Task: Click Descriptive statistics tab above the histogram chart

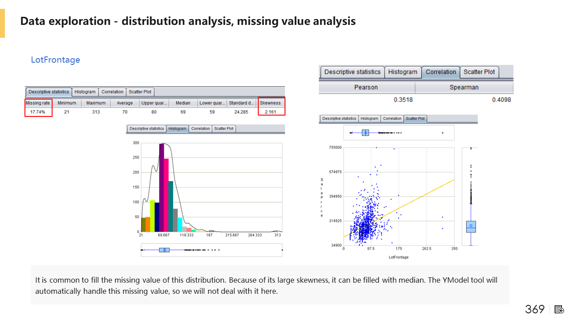Action: tap(147, 129)
